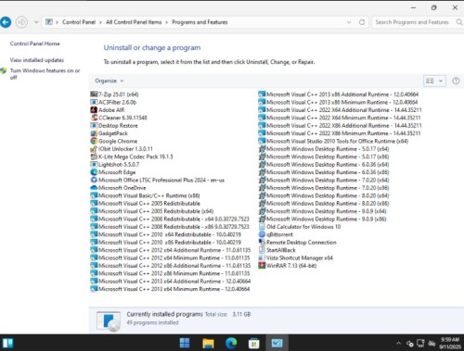464x351 pixels.
Task: Click the StartAllBack icon
Action: pyautogui.click(x=262, y=250)
